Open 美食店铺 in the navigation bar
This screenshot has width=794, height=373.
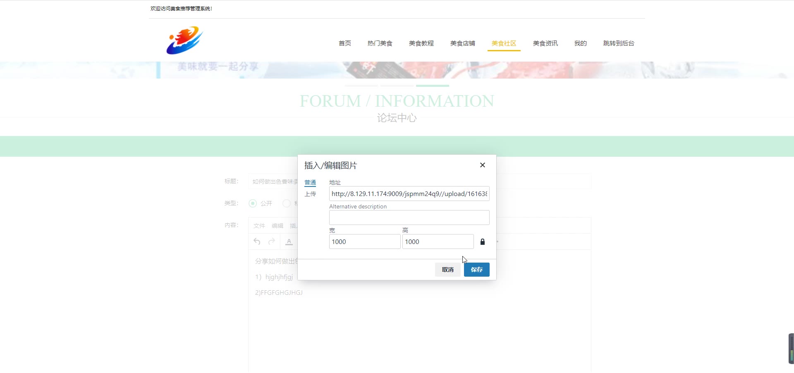click(x=463, y=43)
